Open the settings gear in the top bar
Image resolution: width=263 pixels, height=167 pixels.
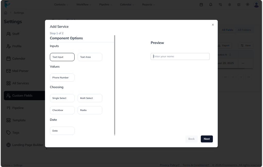[x=230, y=4]
